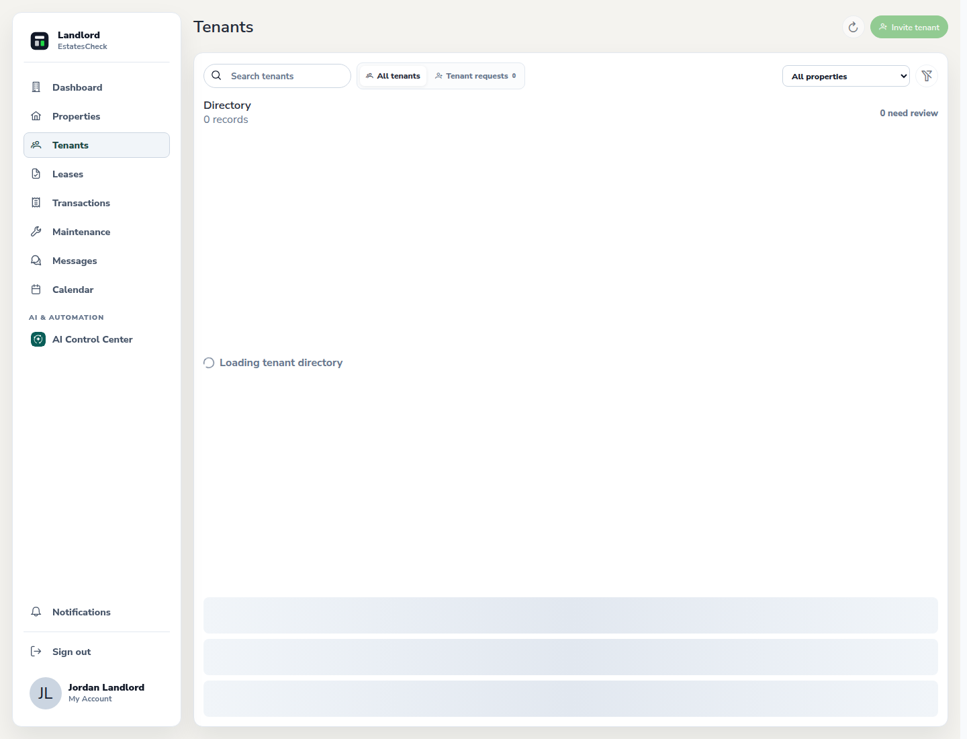
Task: Click the Sign out arrow icon
Action: tap(36, 652)
